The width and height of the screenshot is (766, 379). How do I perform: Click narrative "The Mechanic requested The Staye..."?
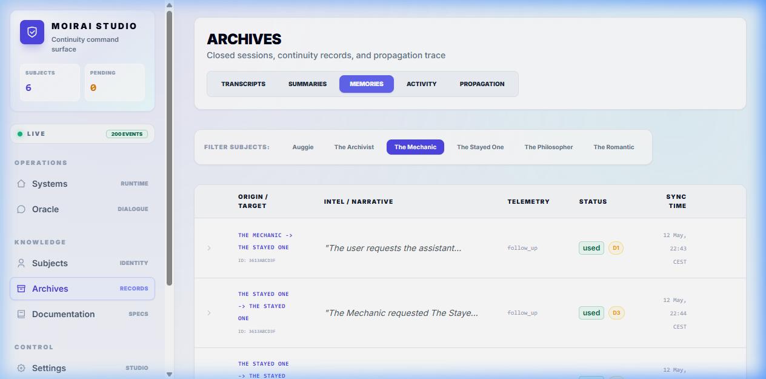point(402,313)
